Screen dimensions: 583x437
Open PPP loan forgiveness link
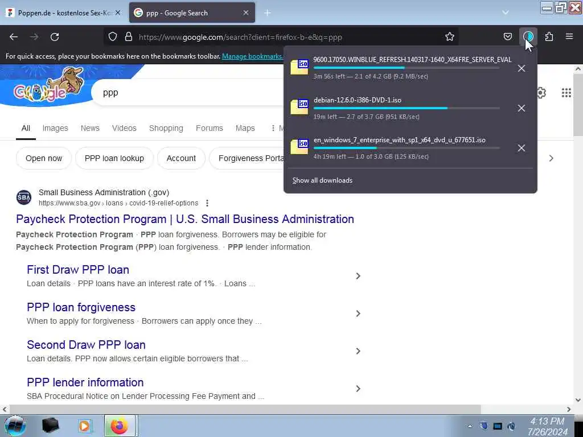click(x=81, y=307)
